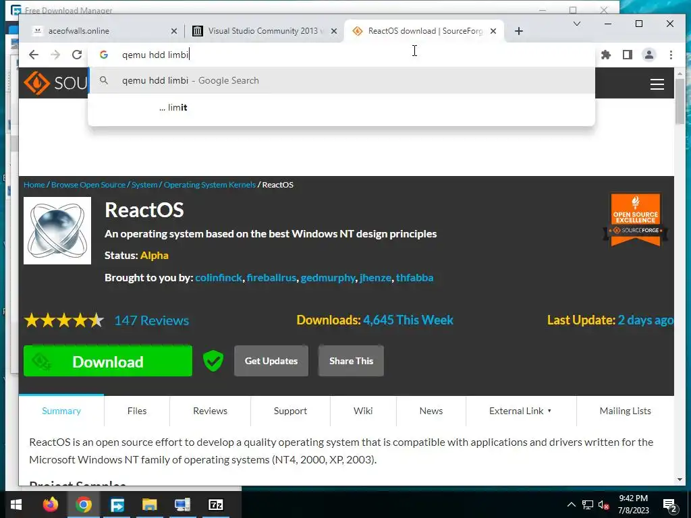Screen dimensions: 691x518
Task: Click the Open Source Excellence badge
Action: (636, 219)
